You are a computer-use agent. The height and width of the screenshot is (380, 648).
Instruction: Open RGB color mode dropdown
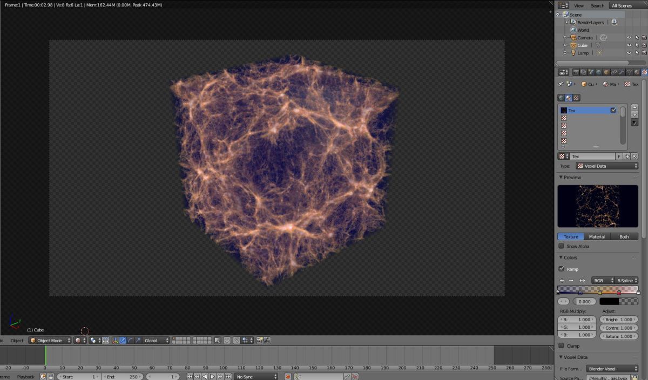603,281
